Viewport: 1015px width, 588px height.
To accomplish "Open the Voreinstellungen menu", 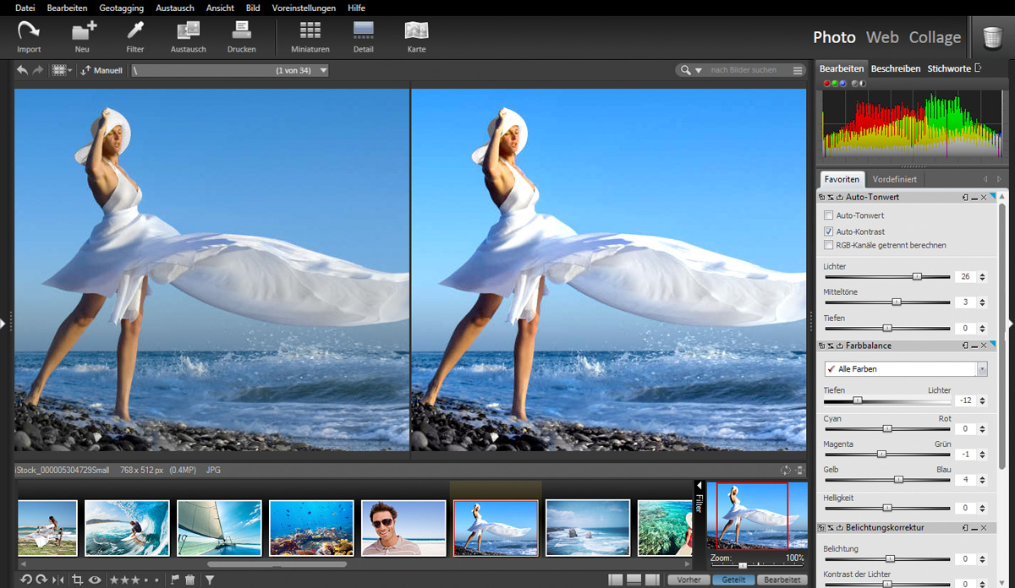I will coord(304,8).
